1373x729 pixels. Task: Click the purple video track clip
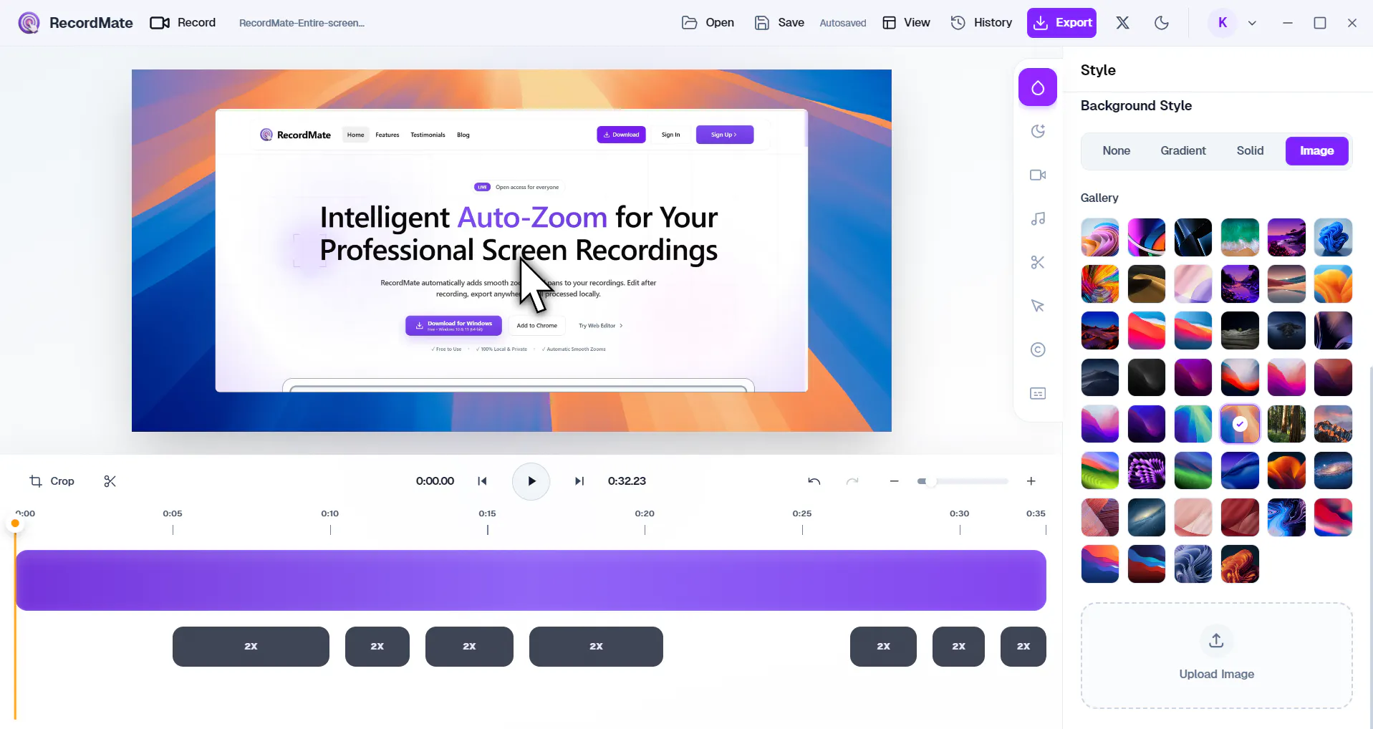[x=531, y=580]
